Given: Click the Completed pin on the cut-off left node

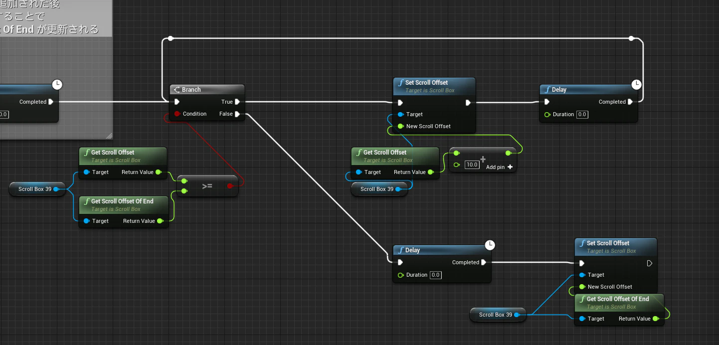Looking at the screenshot, I should [50, 102].
